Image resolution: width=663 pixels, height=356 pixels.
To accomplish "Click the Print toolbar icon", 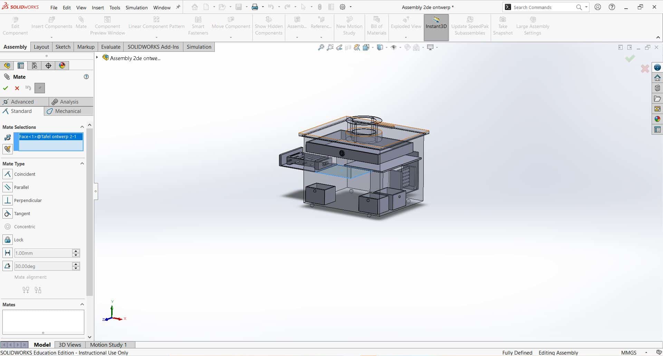I will click(x=255, y=7).
